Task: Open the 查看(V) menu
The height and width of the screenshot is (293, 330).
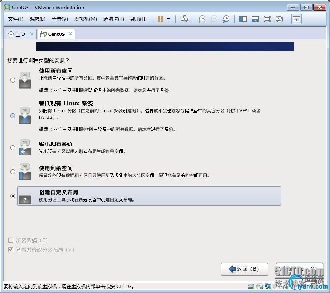Action: click(x=60, y=19)
